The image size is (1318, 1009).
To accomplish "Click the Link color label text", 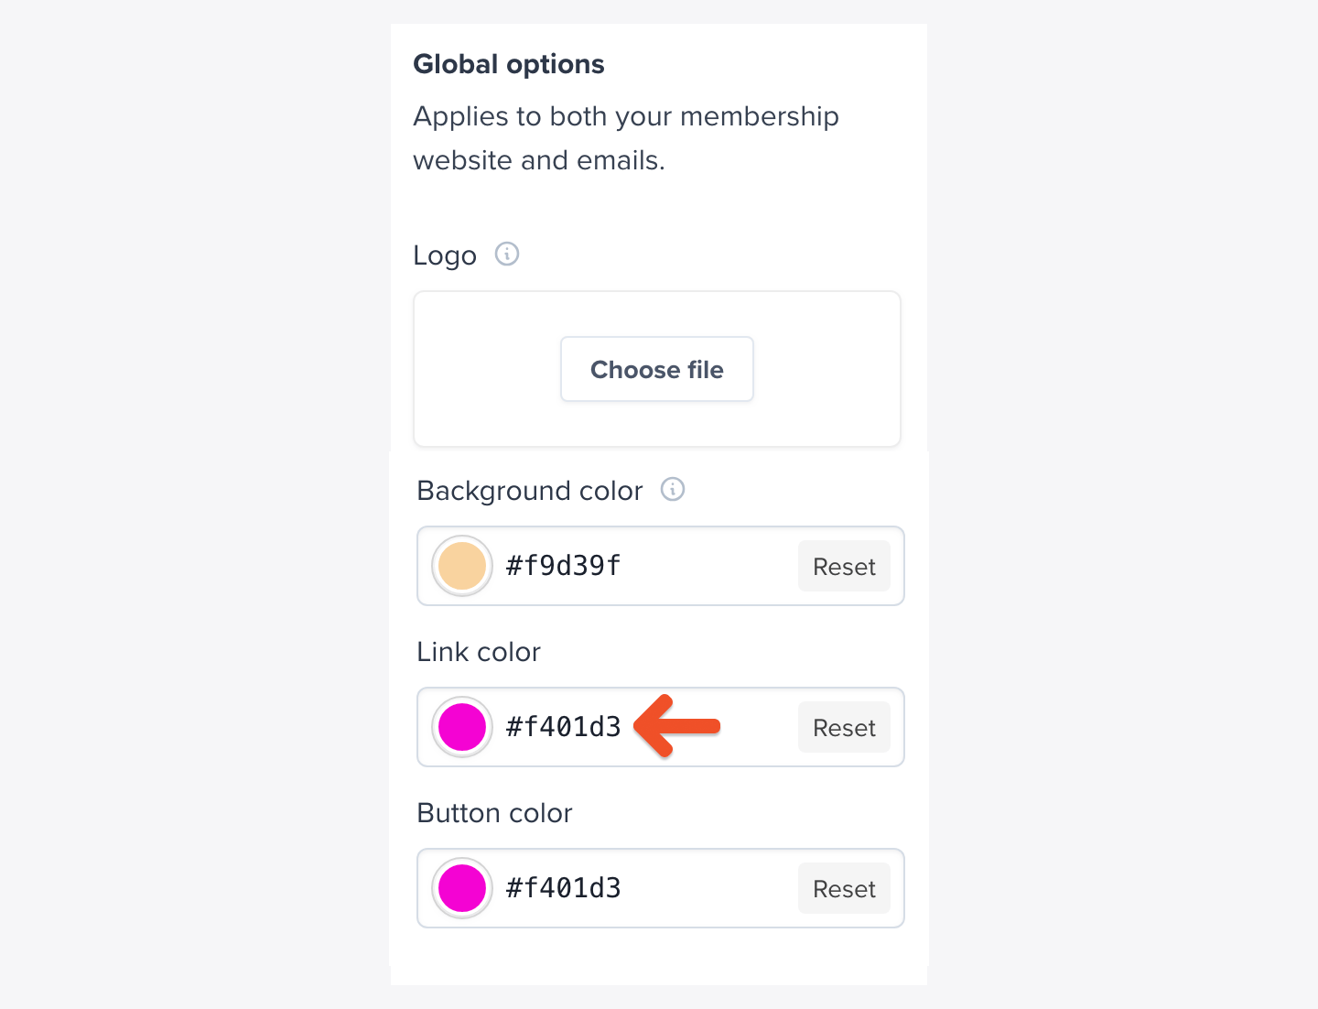I will (479, 652).
